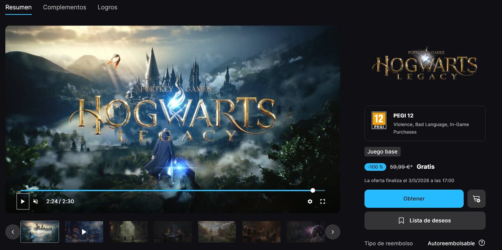Select the third screenshot thumbnail

[x=128, y=232]
